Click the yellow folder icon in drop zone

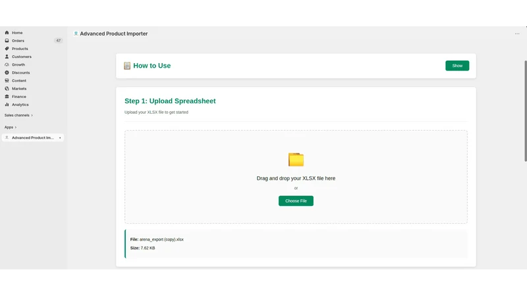pos(296,159)
